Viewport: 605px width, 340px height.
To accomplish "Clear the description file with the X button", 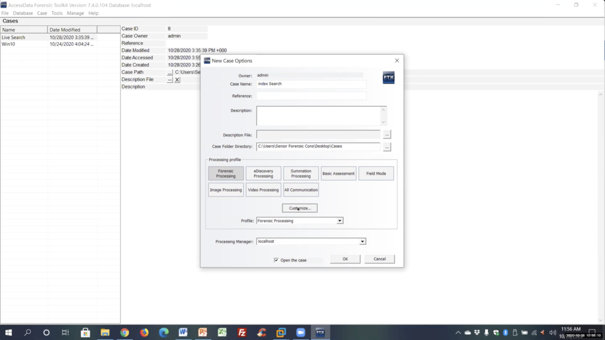I will click(x=177, y=80).
